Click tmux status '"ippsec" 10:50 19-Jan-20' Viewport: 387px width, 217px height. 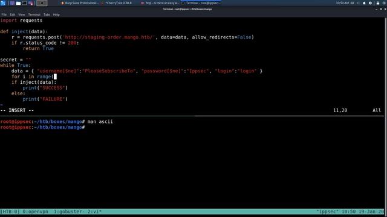(351, 212)
